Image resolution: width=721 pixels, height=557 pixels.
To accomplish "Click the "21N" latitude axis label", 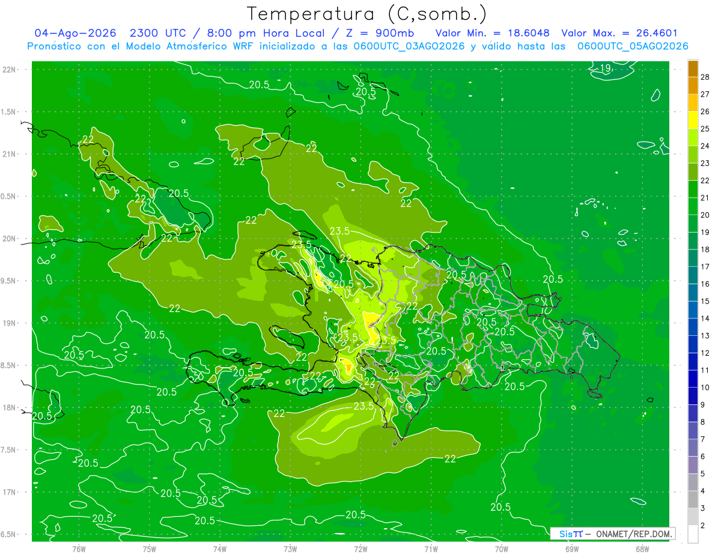I will pyautogui.click(x=9, y=154).
